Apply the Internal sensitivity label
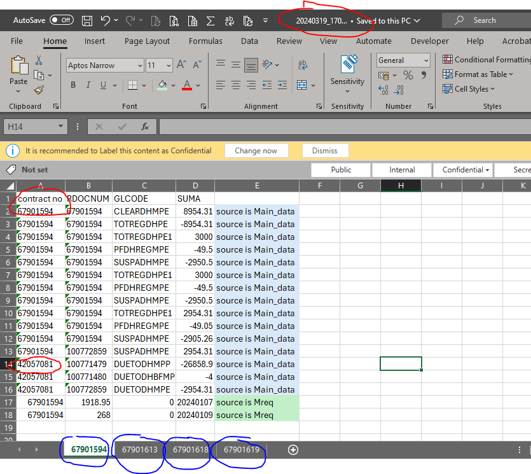Image resolution: width=531 pixels, height=474 pixels. point(402,170)
